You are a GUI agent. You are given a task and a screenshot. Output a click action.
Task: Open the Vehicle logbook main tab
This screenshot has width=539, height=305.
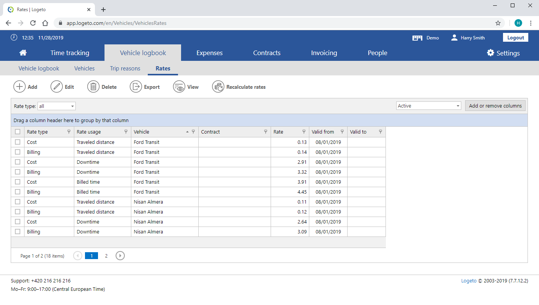click(143, 53)
